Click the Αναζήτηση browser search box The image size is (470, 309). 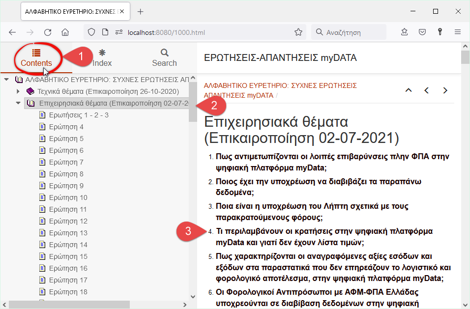(349, 32)
